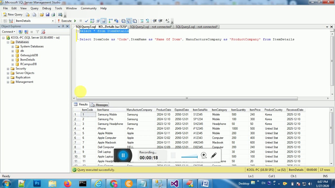Click the Change Connection icon near the database dropdown
This screenshot has height=188, width=335.
tap(11, 21)
